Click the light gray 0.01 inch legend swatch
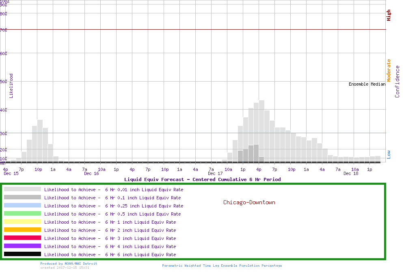Viewport: 406px width, 272px height. 22,189
